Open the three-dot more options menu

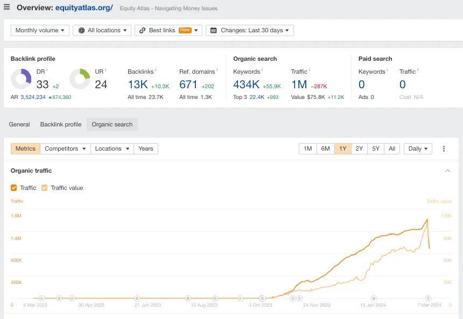pyautogui.click(x=444, y=149)
